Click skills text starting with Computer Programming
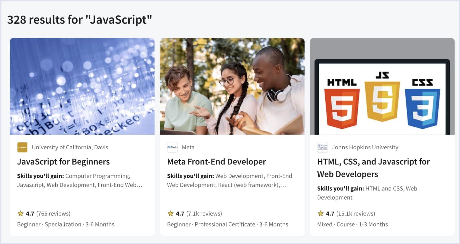This screenshot has width=460, height=244. [80, 180]
